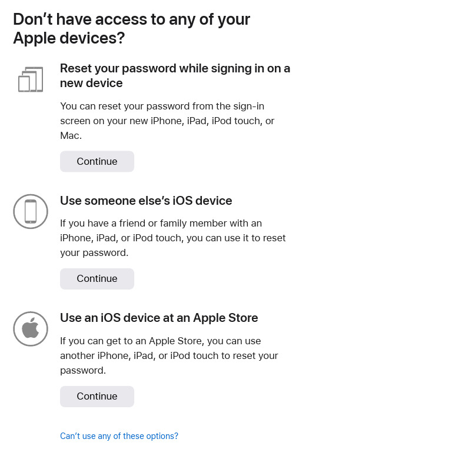Open "Can't use any of these options?" link
This screenshot has width=452, height=449.
click(119, 436)
